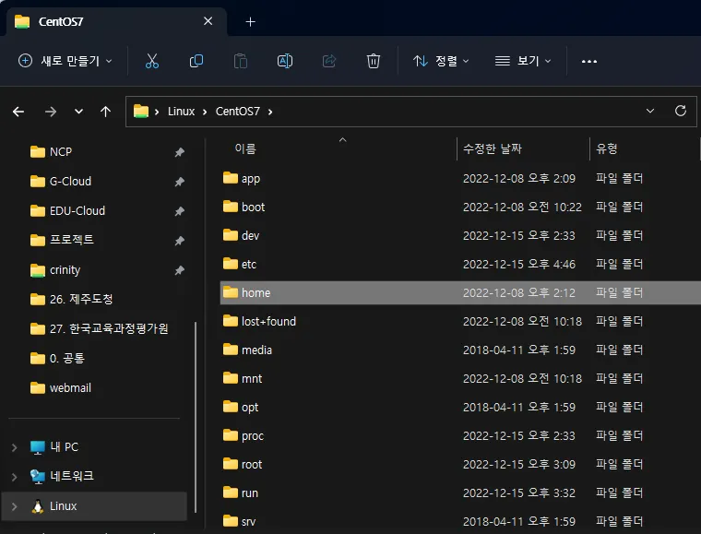The height and width of the screenshot is (534, 701).
Task: Expand the 네트워크 tree node
Action: (15, 477)
